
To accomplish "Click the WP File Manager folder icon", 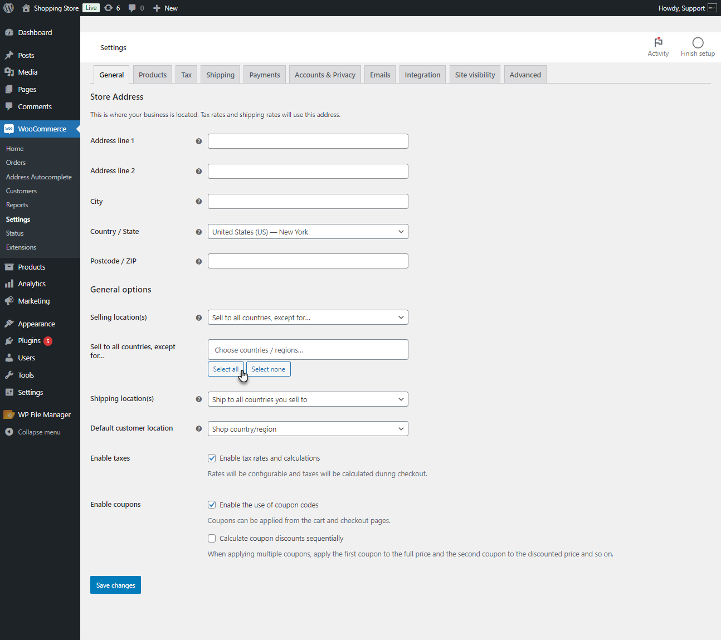I will click(9, 415).
